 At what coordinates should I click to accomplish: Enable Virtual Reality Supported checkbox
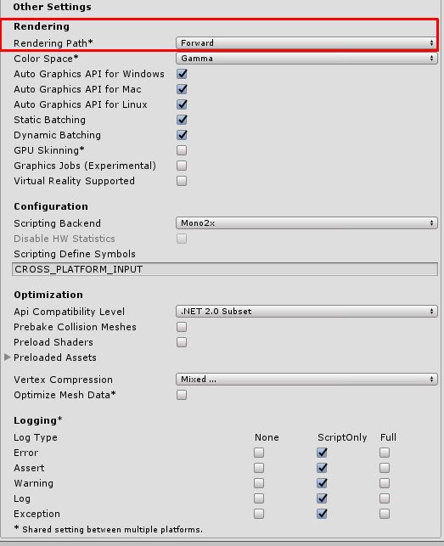182,181
